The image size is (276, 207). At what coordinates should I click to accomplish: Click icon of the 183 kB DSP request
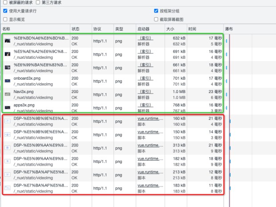(8, 188)
